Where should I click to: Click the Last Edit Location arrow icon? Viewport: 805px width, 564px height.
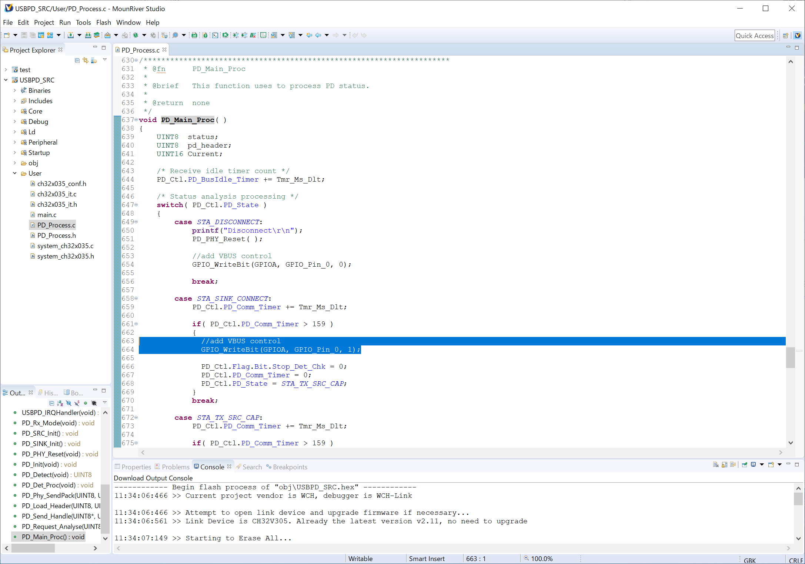point(309,35)
